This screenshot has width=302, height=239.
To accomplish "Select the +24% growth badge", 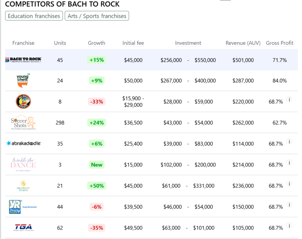I will click(96, 123).
